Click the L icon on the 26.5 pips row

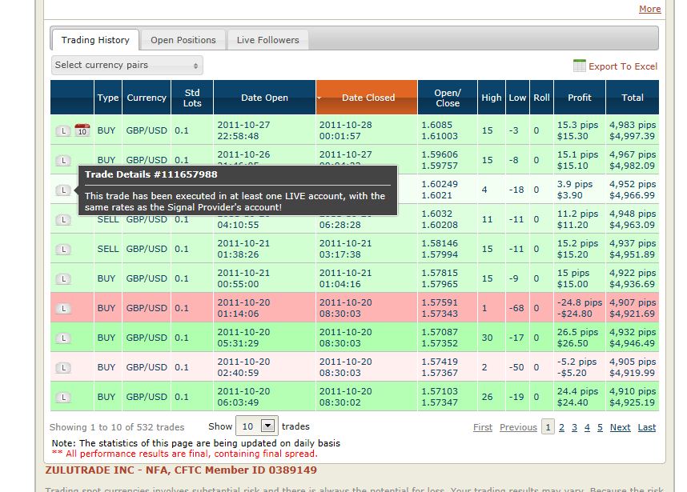[63, 338]
